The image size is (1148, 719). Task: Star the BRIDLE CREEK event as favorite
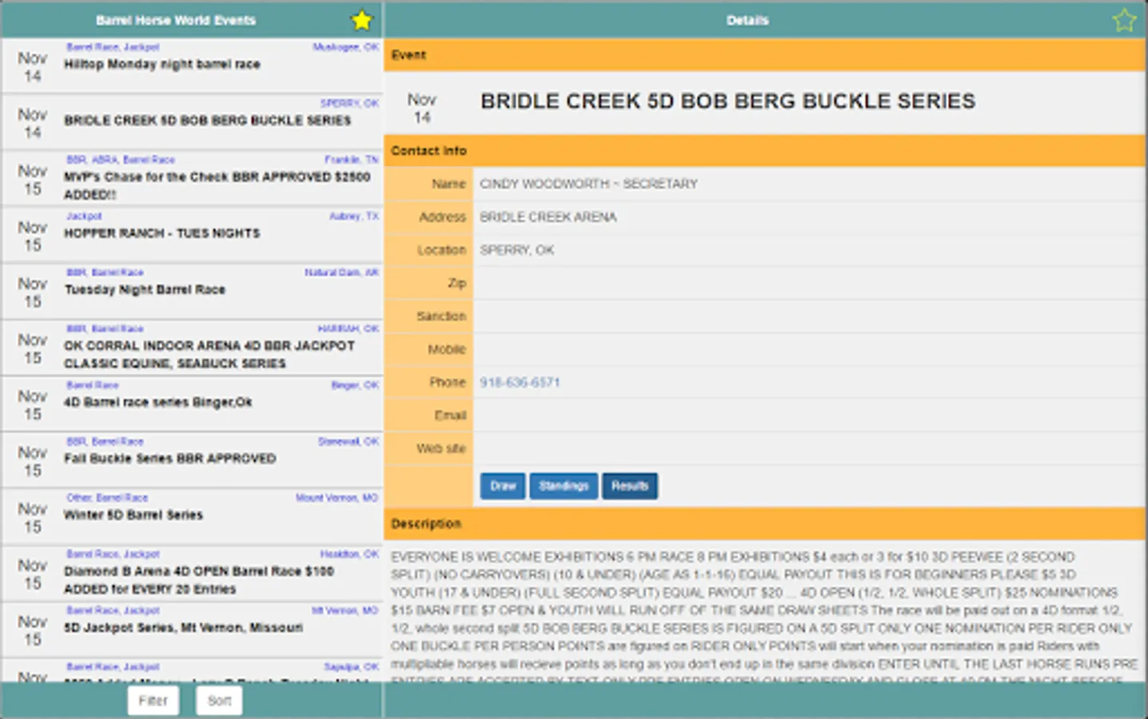tap(1124, 21)
